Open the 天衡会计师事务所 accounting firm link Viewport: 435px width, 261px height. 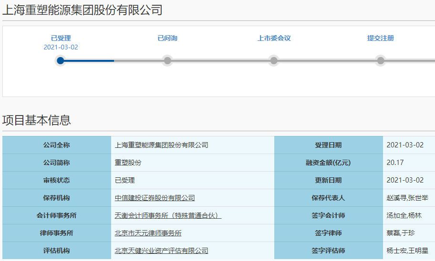(168, 215)
